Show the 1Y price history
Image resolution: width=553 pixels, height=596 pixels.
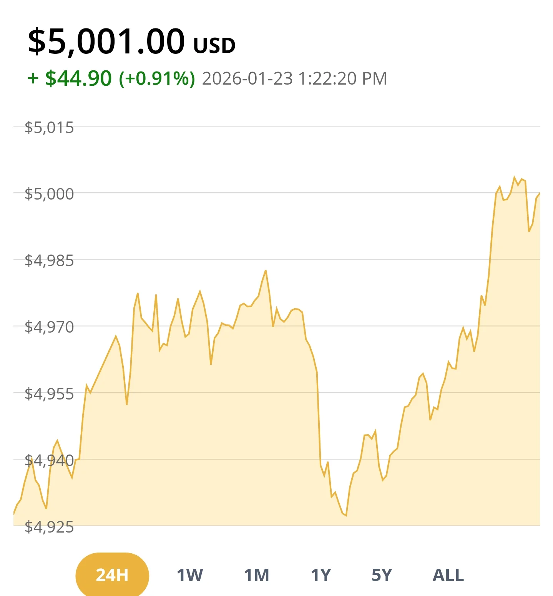(x=321, y=575)
